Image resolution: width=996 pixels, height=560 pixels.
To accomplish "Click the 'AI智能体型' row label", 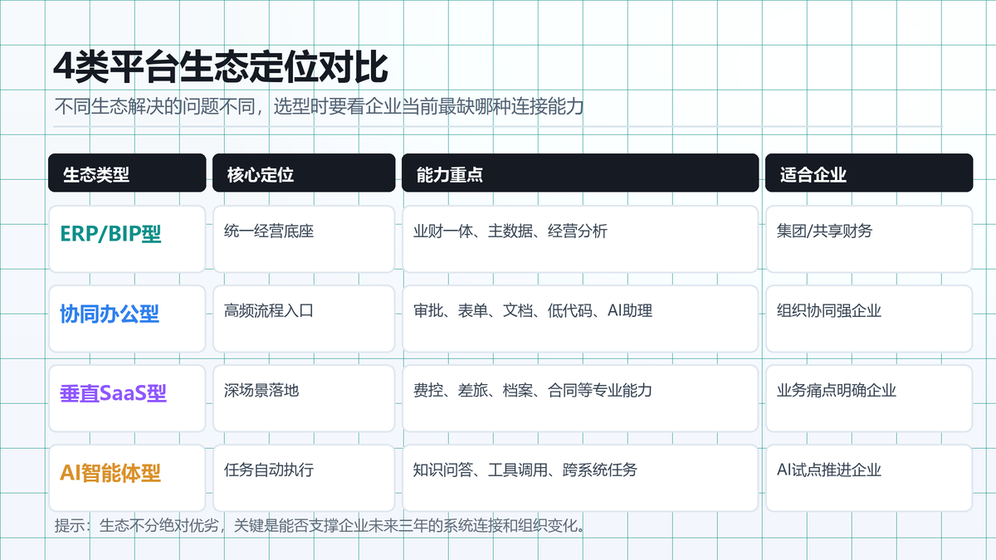I will pyautogui.click(x=127, y=478).
